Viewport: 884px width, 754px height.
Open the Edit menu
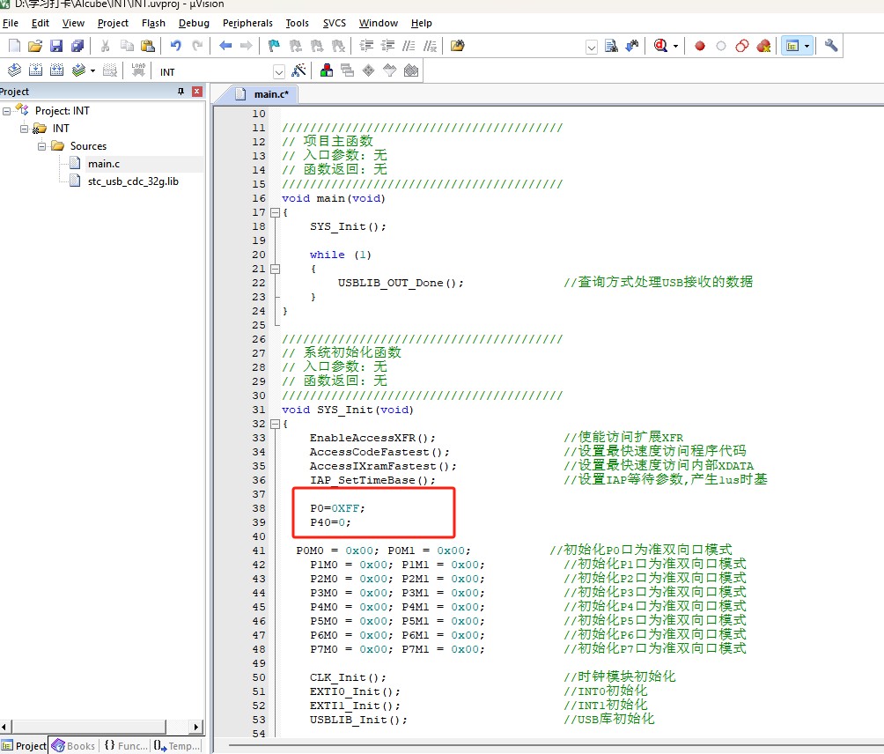pos(40,23)
